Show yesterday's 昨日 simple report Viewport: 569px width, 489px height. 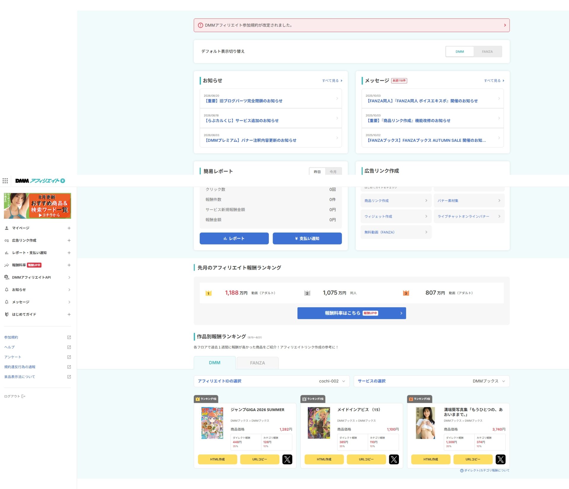pyautogui.click(x=317, y=172)
